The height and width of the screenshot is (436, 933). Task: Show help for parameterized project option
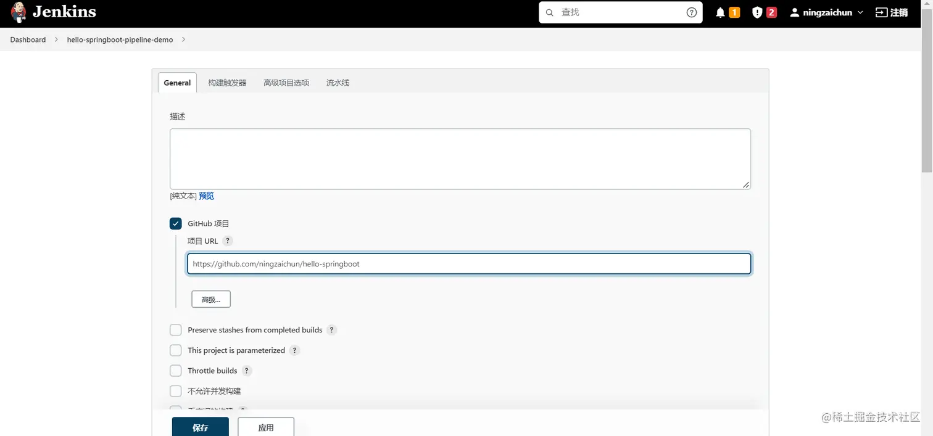(x=294, y=350)
